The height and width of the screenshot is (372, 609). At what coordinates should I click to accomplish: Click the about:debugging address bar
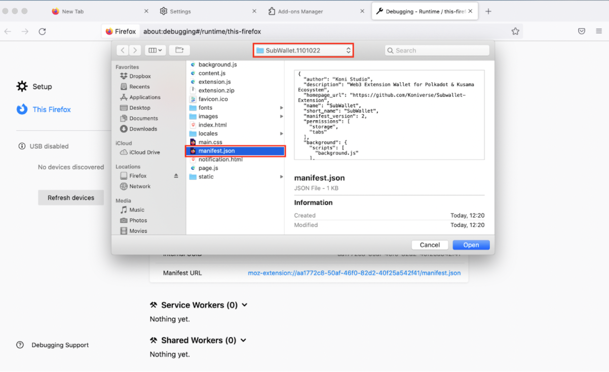click(x=312, y=31)
